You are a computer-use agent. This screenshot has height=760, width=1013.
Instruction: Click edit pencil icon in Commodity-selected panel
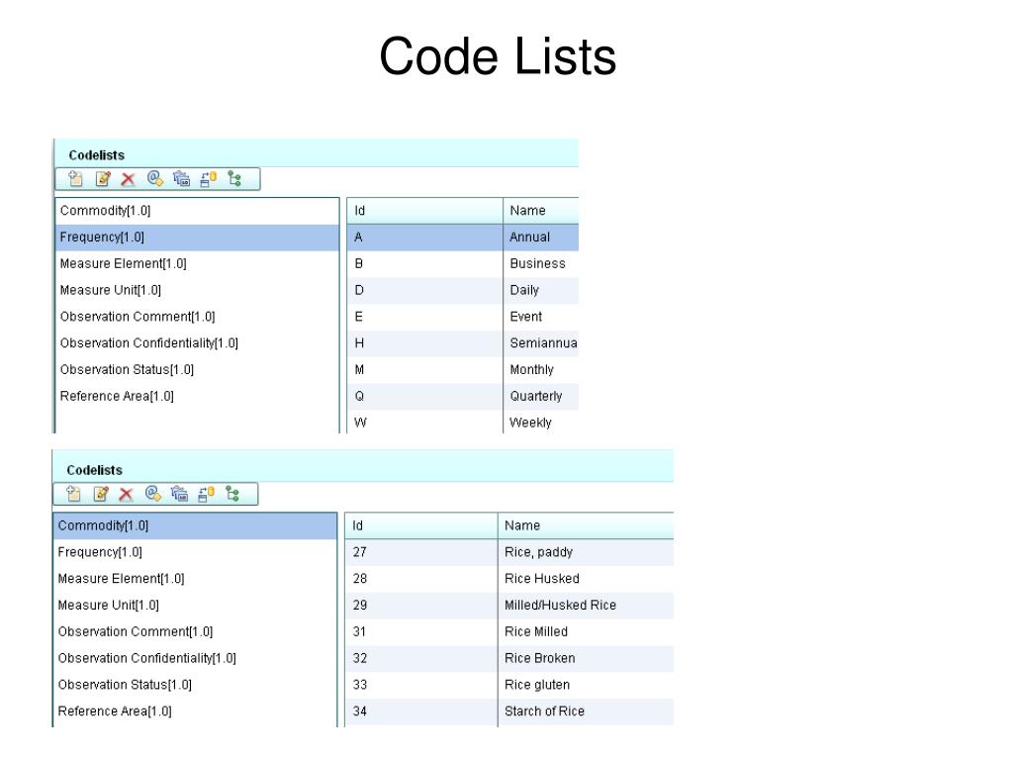click(x=101, y=494)
